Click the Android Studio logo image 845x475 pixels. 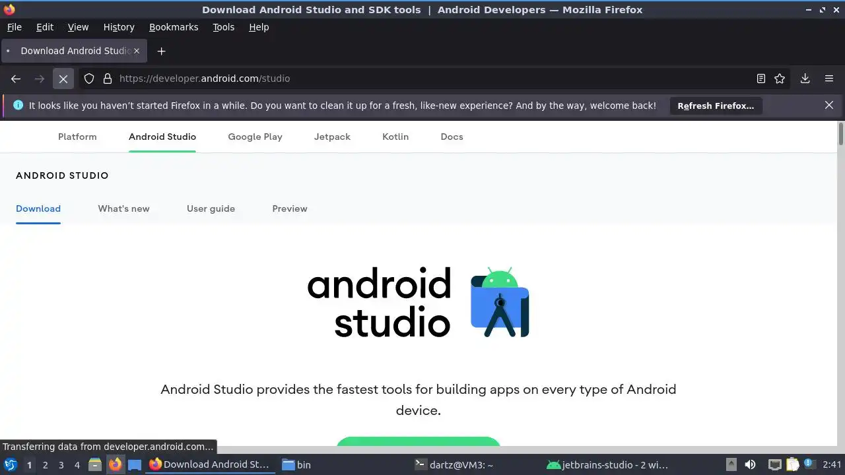click(x=418, y=302)
